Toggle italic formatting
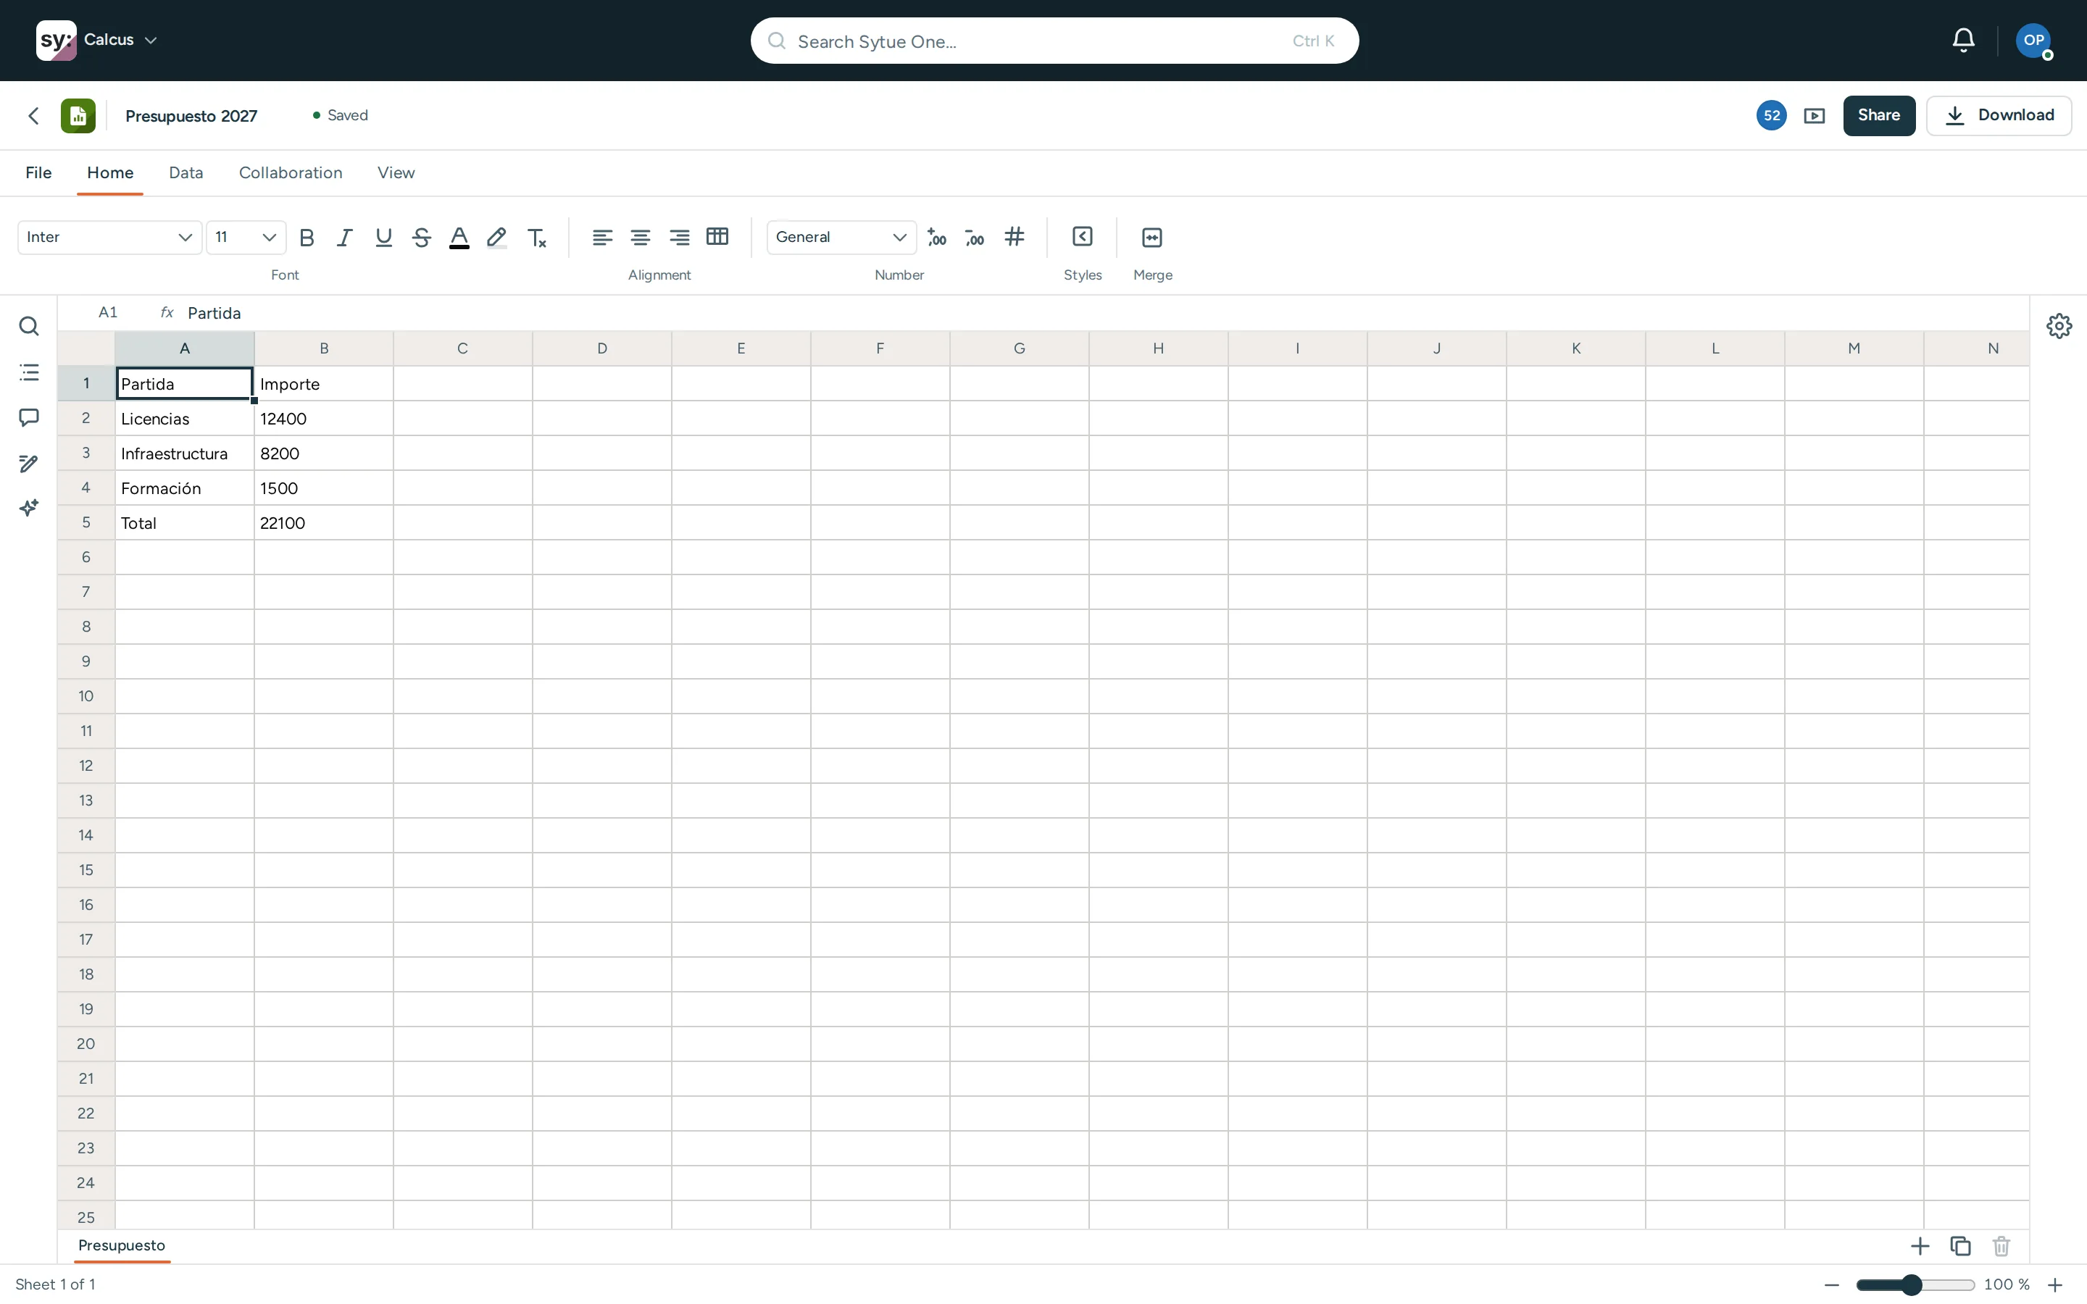The image size is (2087, 1304). point(345,237)
